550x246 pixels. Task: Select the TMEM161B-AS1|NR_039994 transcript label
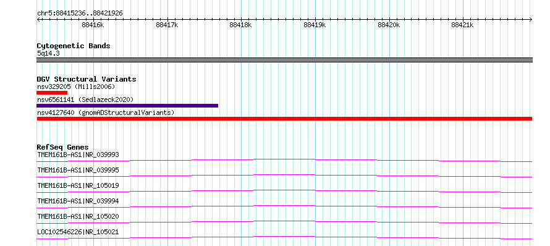coord(78,201)
